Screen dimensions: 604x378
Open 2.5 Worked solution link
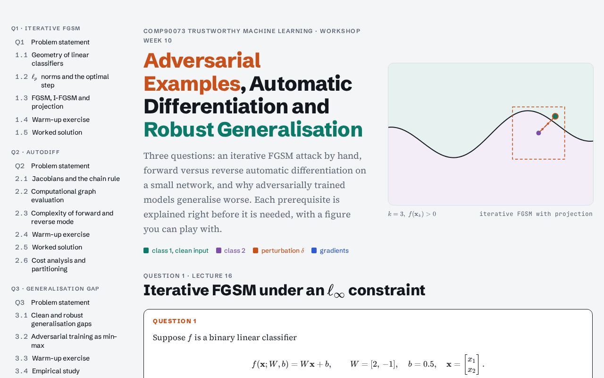pyautogui.click(x=49, y=247)
